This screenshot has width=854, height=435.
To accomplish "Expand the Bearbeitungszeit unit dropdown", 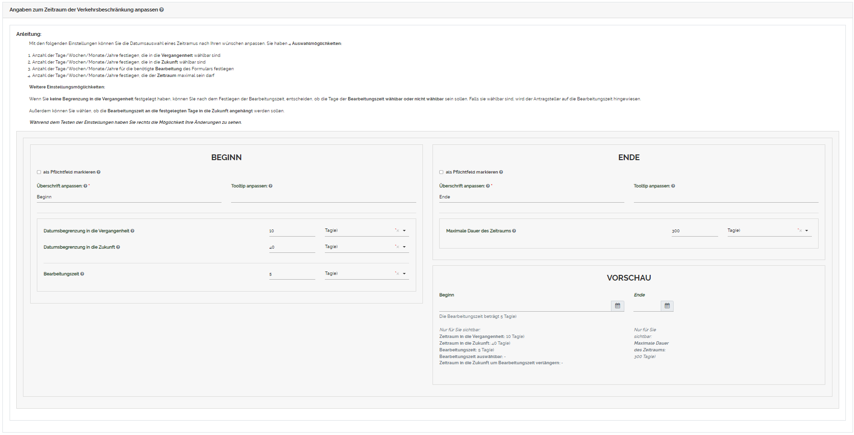I will click(x=404, y=274).
